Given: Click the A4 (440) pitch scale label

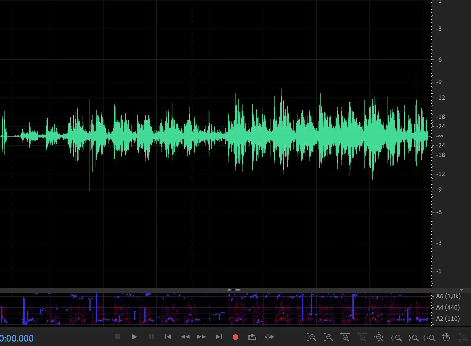Looking at the screenshot, I should 448,307.
